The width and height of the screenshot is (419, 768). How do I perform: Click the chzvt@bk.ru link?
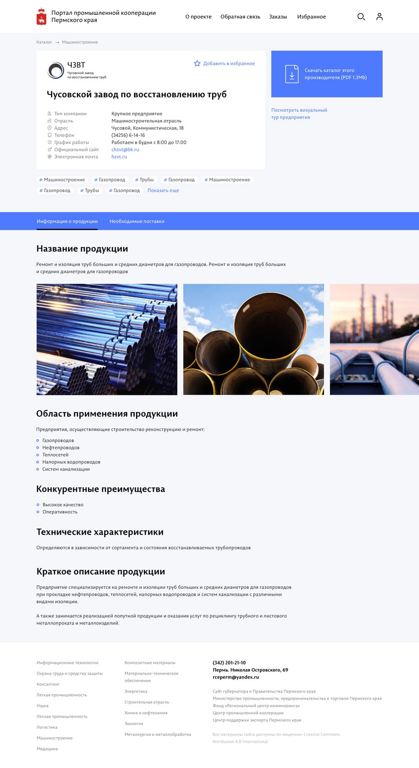point(125,150)
